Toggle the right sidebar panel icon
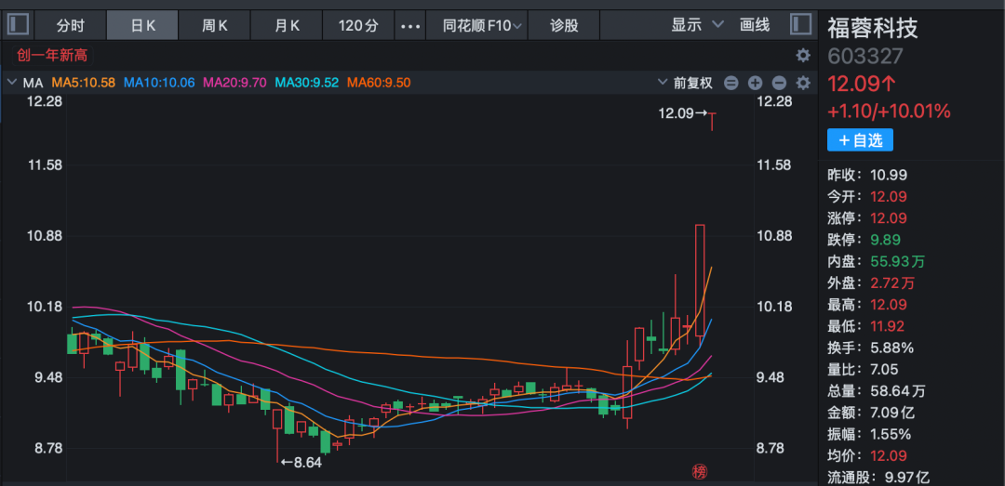This screenshot has width=1005, height=486. pos(800,25)
